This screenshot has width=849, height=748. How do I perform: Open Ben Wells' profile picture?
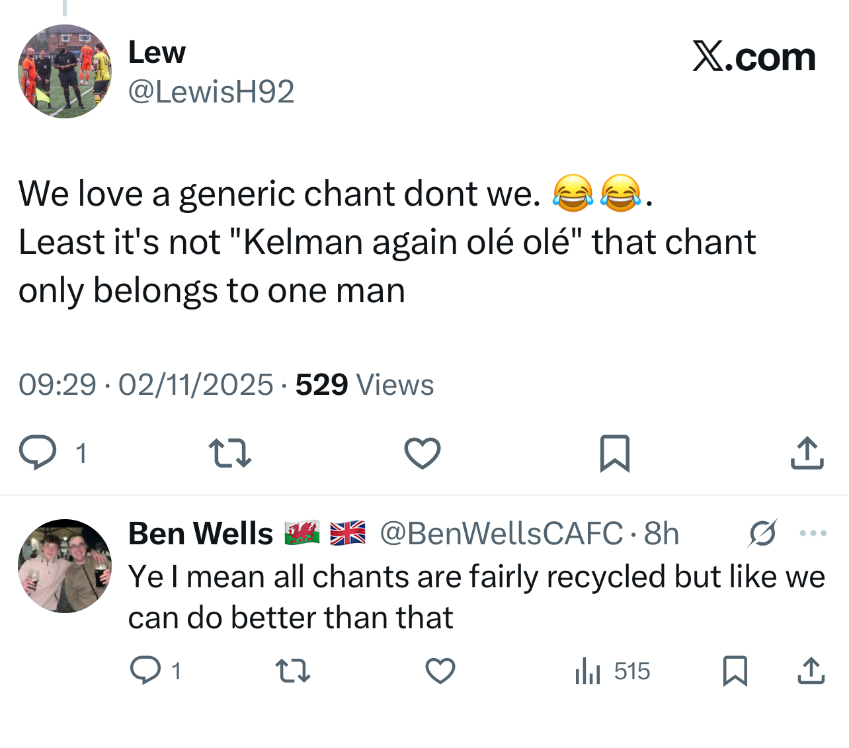65,566
